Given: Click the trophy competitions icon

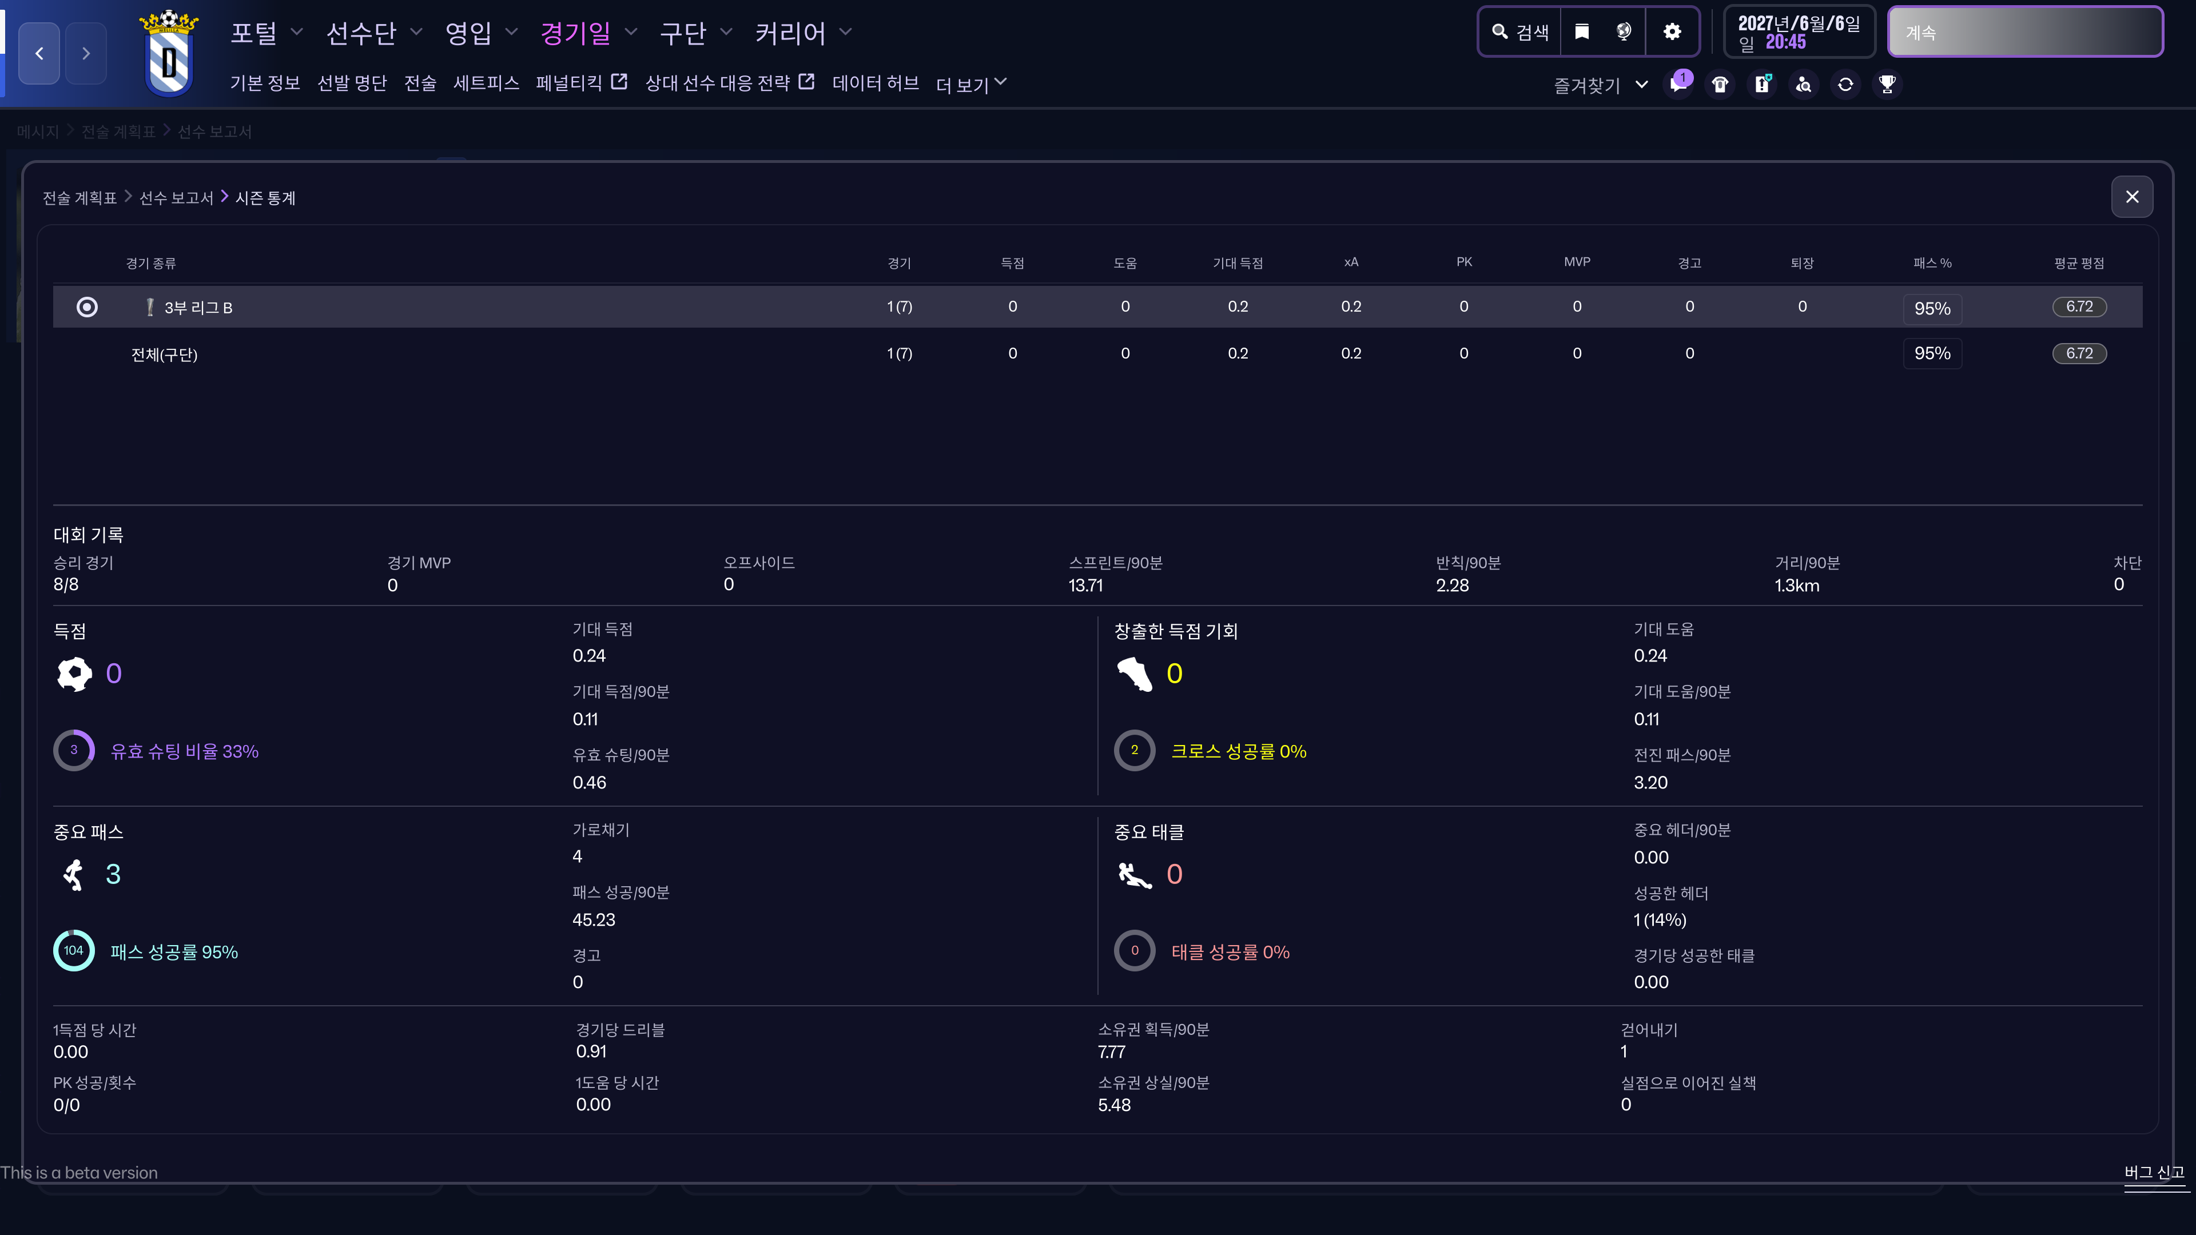Looking at the screenshot, I should click(1887, 85).
